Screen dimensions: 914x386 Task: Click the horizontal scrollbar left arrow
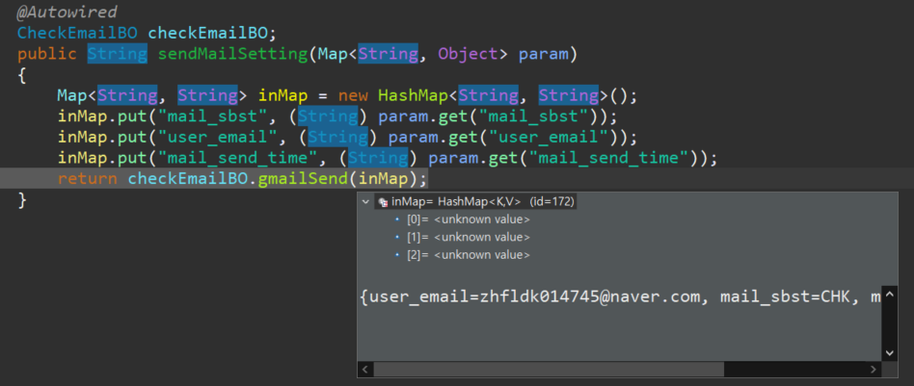(x=364, y=369)
